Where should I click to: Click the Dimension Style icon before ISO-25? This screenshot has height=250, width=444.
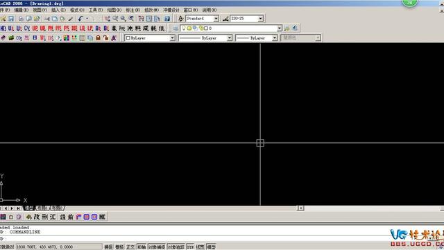coord(225,19)
